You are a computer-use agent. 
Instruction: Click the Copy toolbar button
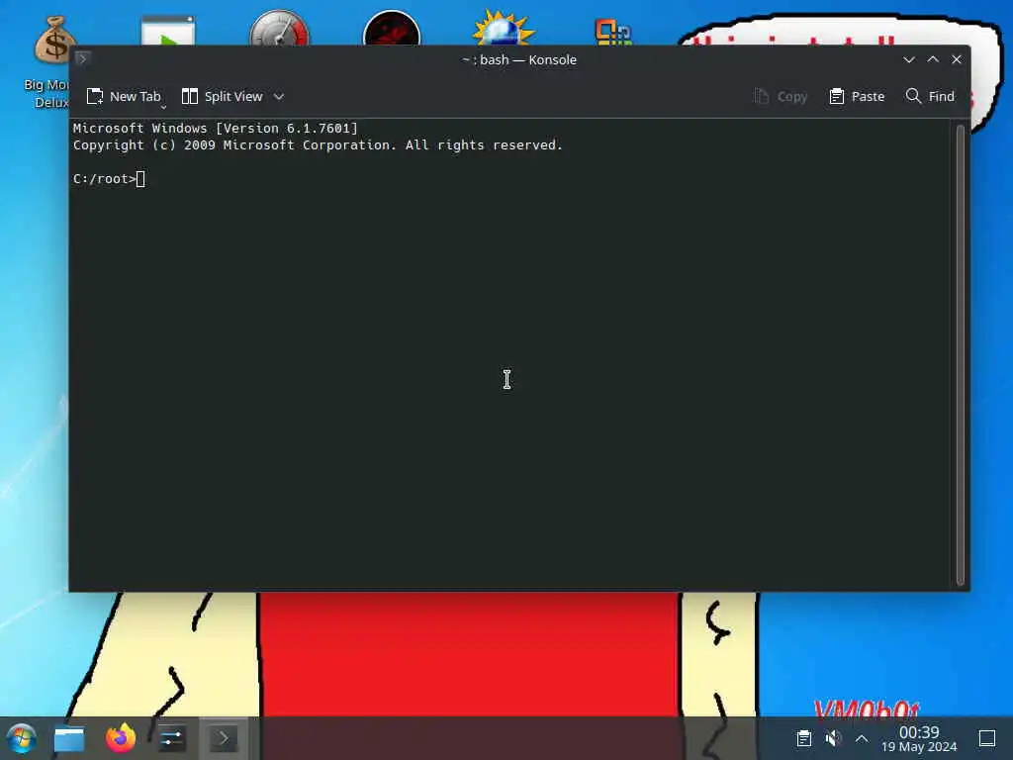(781, 97)
